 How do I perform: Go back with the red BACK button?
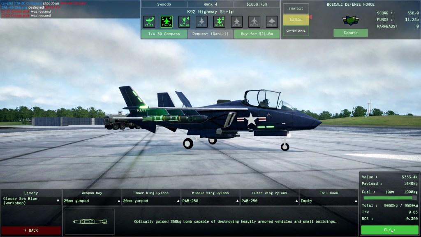click(31, 230)
